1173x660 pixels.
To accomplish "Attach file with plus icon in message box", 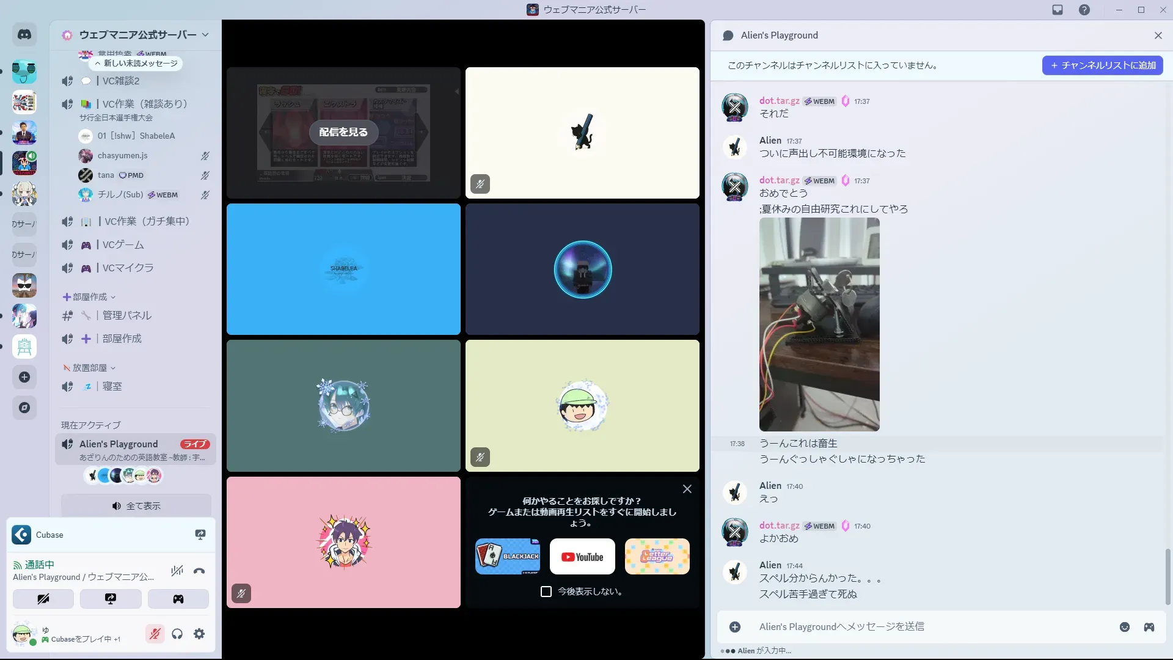I will tap(735, 627).
